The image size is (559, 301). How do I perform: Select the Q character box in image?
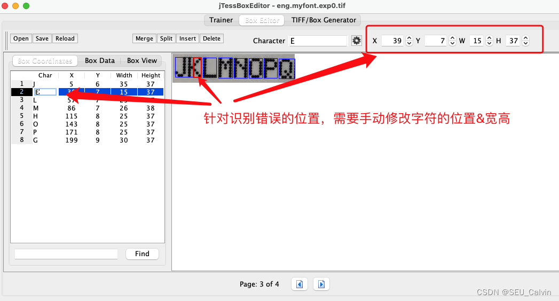tap(287, 69)
